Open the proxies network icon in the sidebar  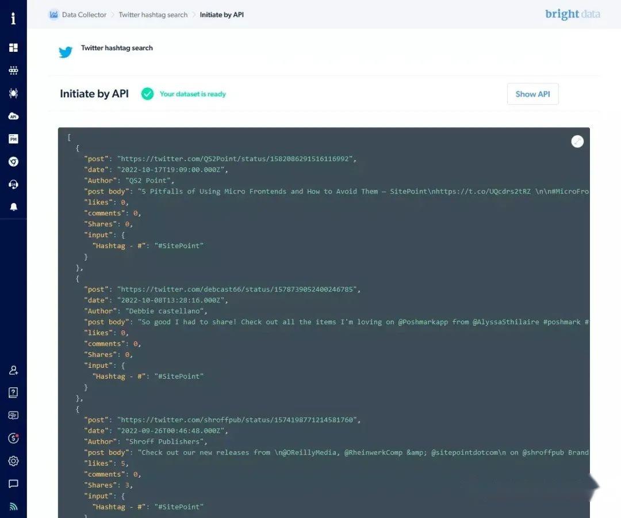[13, 71]
